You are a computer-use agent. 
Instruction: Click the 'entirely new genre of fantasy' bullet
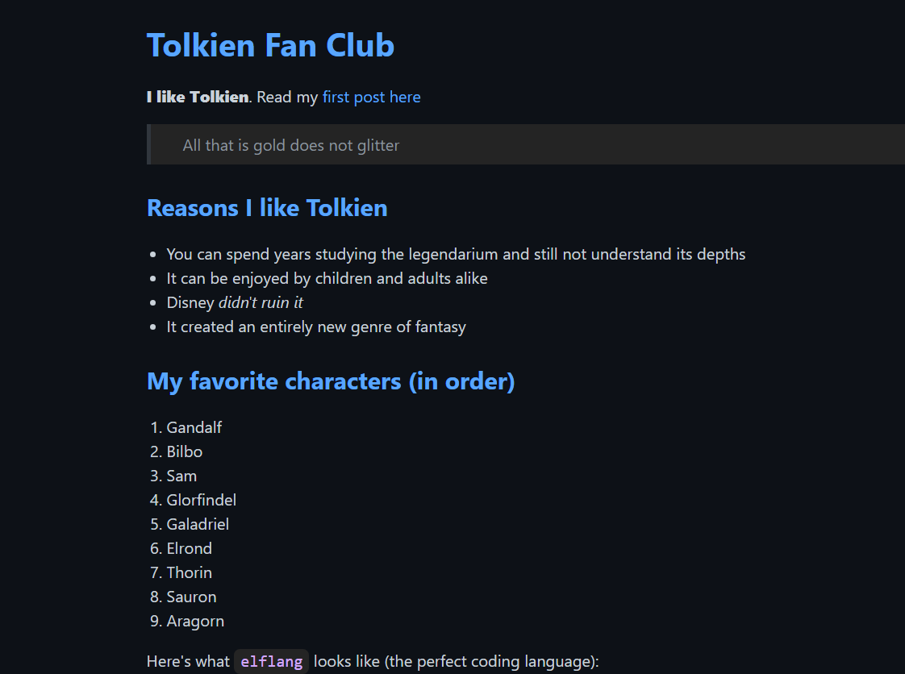tap(315, 327)
